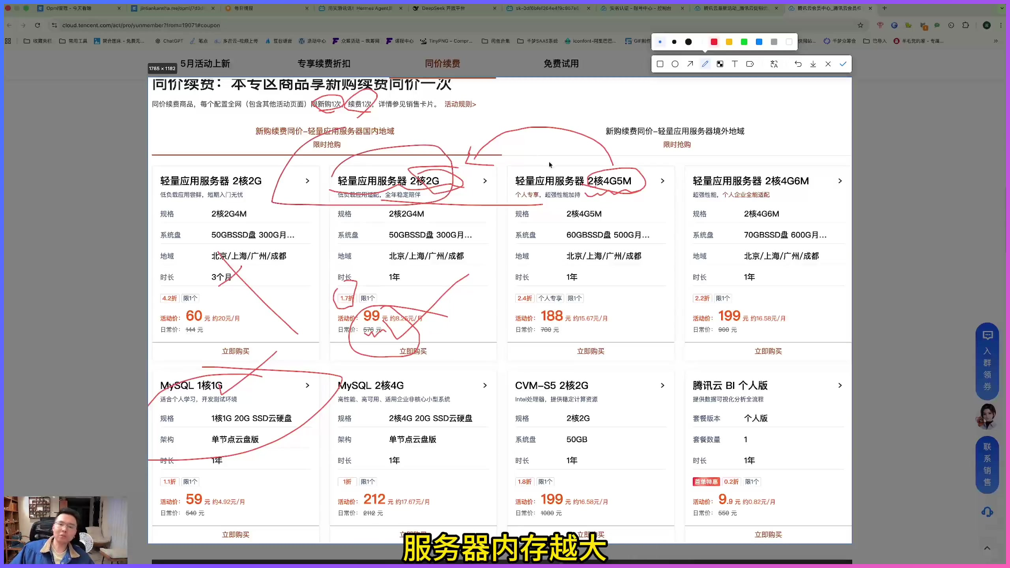Viewport: 1010px width, 568px height.
Task: Pick the gray color swatch
Action: (x=774, y=42)
